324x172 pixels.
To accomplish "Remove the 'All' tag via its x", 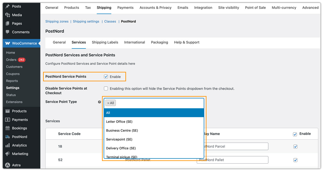I will pos(108,103).
